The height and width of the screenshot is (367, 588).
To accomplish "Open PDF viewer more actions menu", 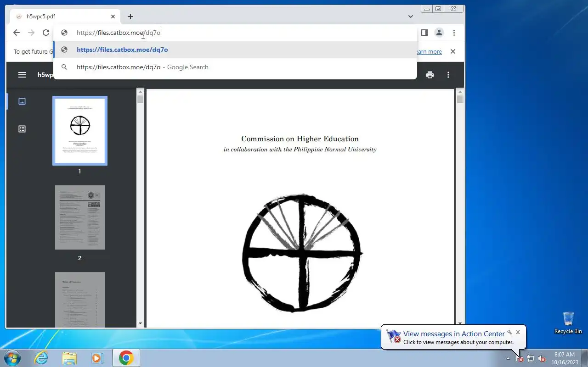I will [x=448, y=75].
